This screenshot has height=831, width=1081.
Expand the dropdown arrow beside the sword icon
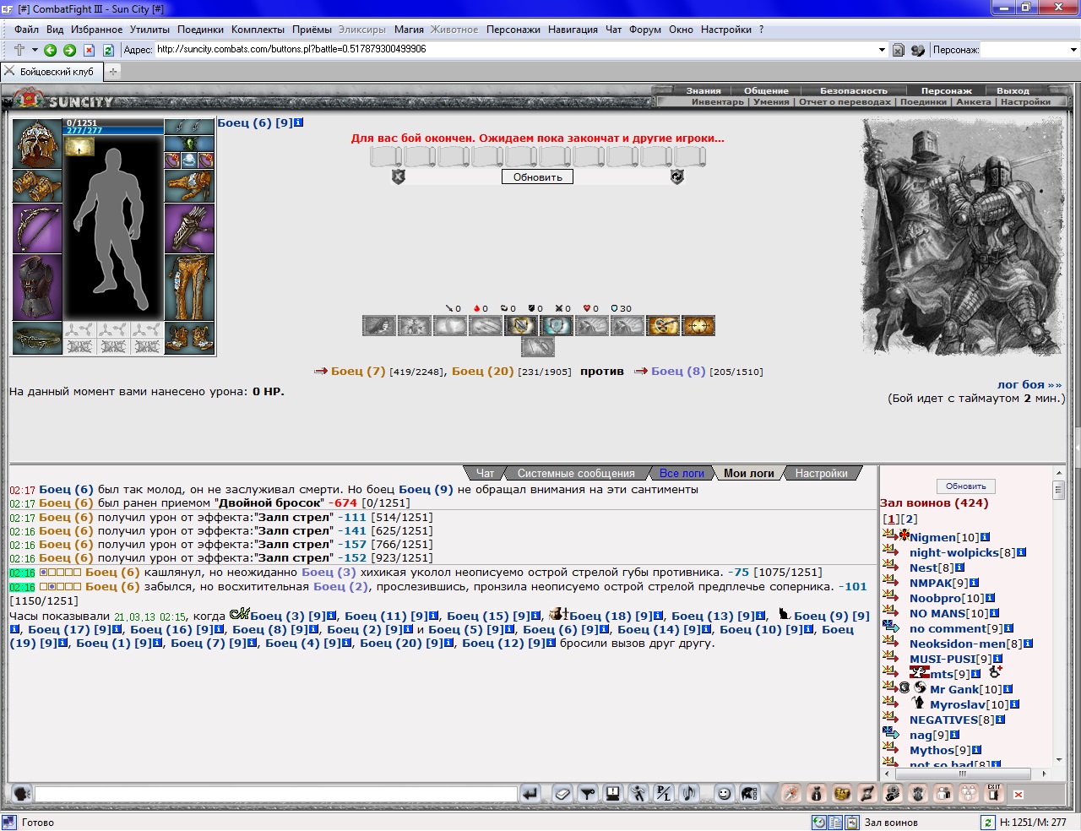(x=34, y=50)
